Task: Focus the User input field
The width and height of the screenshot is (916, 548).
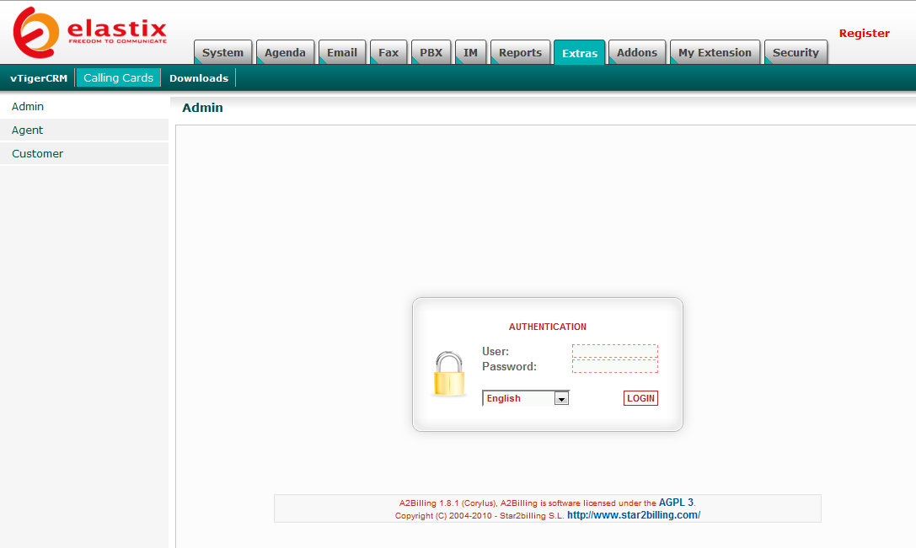Action: (614, 351)
